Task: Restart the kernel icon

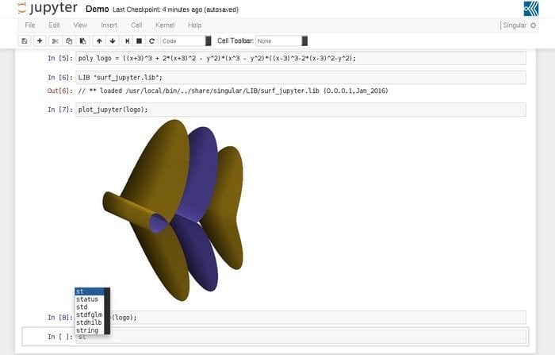Action: [x=152, y=41]
